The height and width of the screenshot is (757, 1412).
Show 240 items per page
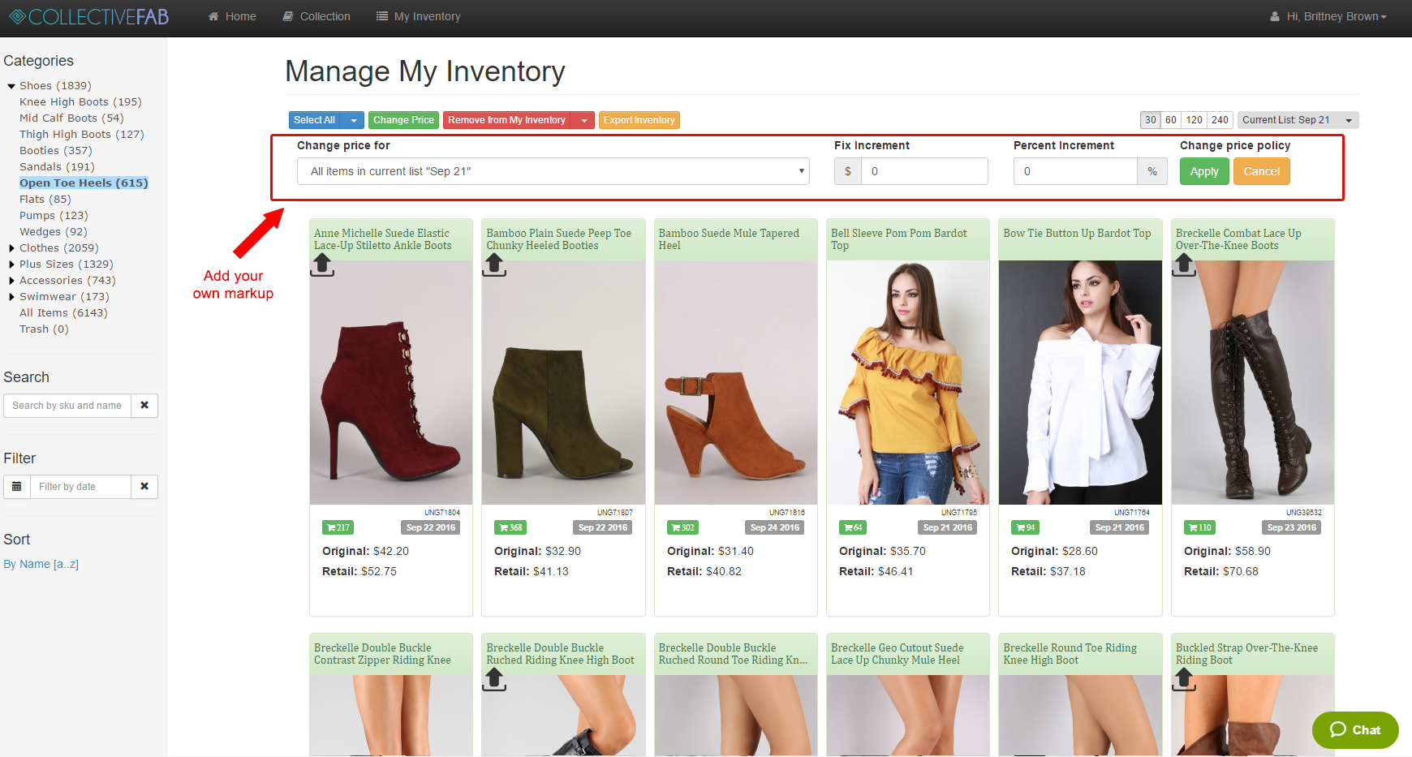click(1220, 120)
